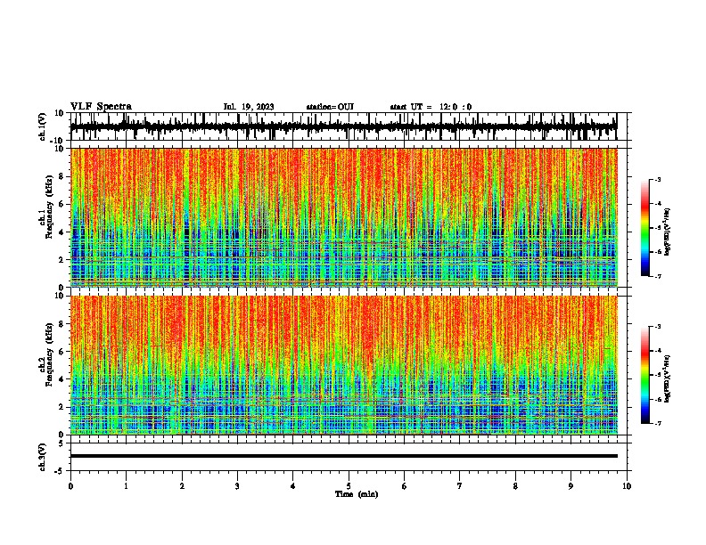Click the "4" kHz tick of ch.2 spectrogram
Screen dimensions: 706x545
pyautogui.click(x=62, y=379)
